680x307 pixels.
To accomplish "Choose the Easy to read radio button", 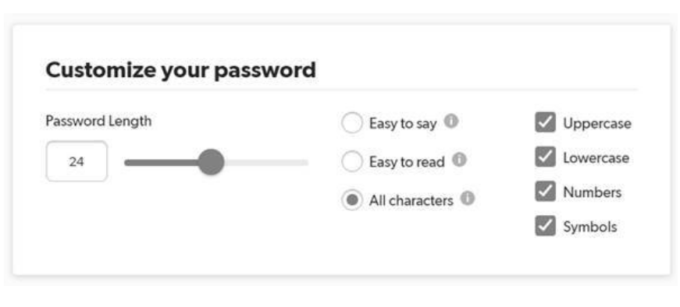I will tap(351, 162).
